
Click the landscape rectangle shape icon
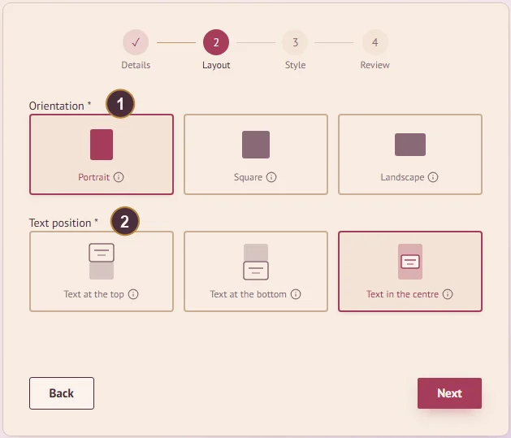coord(410,145)
